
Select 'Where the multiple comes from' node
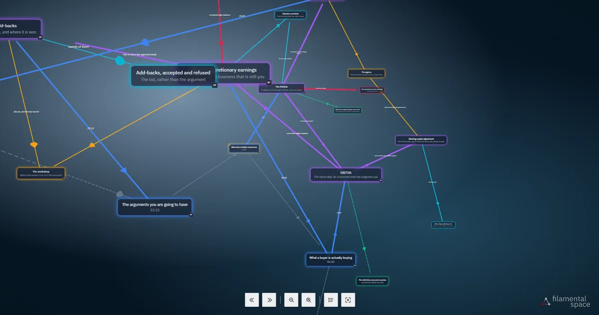(244, 148)
